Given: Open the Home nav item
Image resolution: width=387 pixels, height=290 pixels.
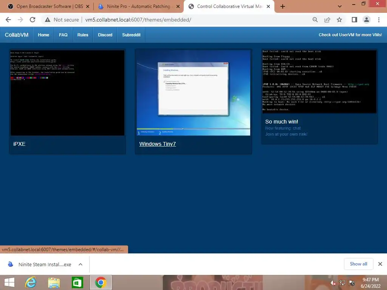Looking at the screenshot, I should click(x=43, y=35).
